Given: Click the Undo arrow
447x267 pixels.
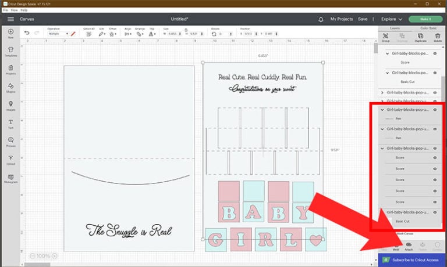Looking at the screenshot, I should [27, 33].
